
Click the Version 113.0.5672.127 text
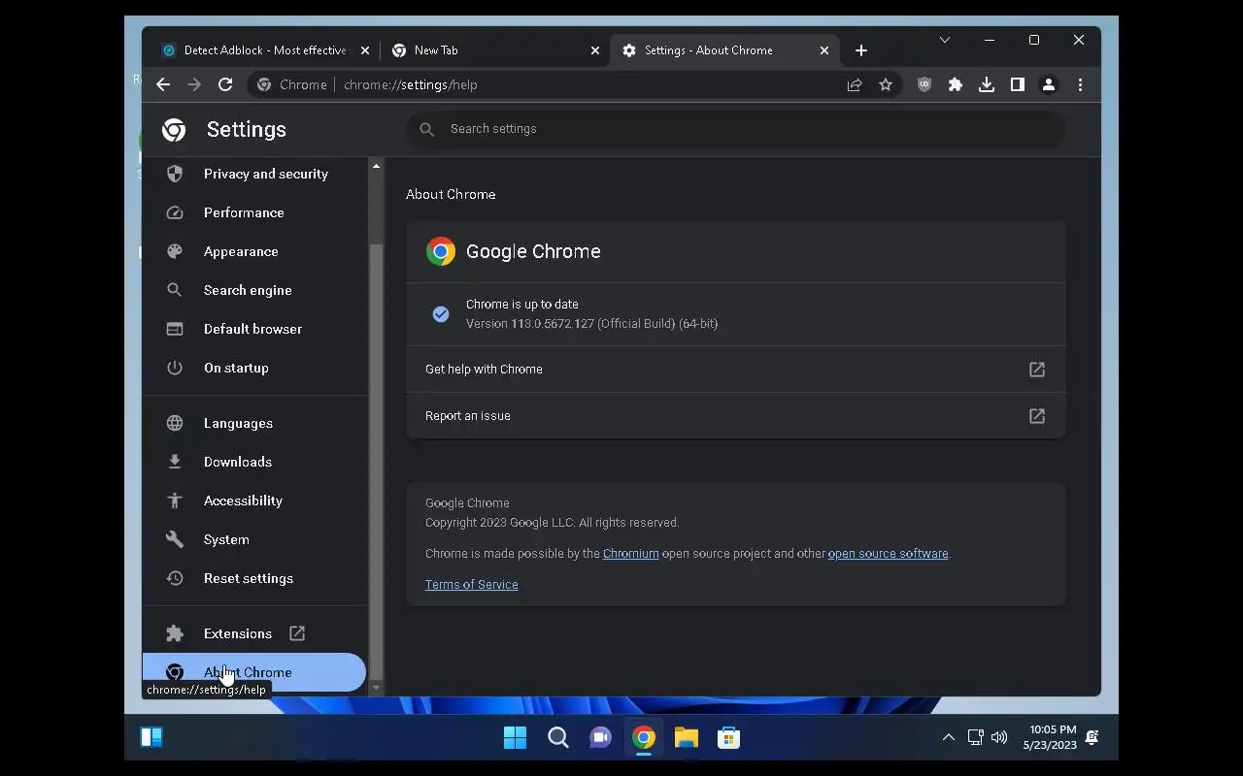591,324
